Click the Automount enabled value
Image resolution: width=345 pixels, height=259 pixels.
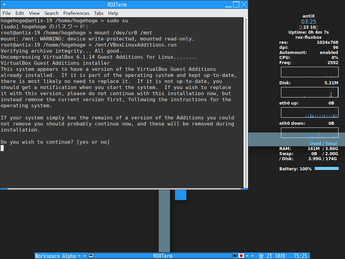tap(329, 52)
